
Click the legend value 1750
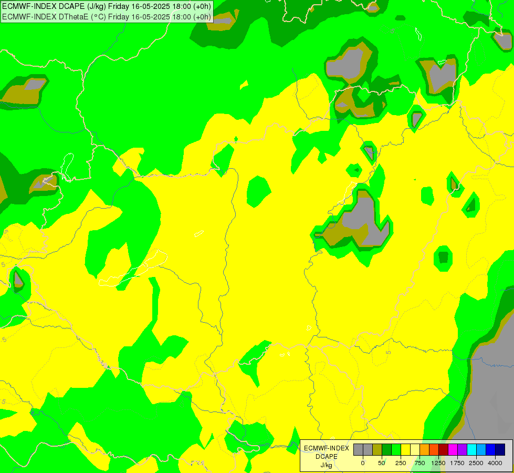[457, 463]
